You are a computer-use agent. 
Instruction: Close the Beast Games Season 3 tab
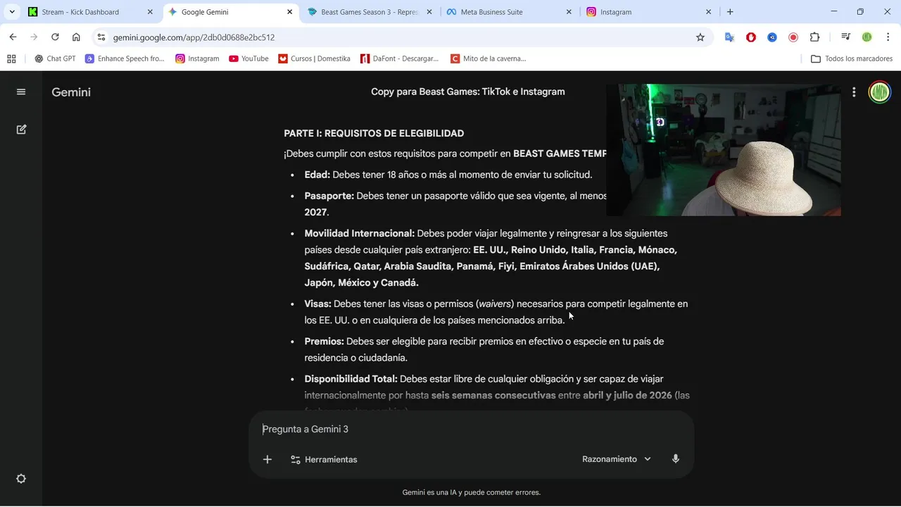tap(429, 12)
